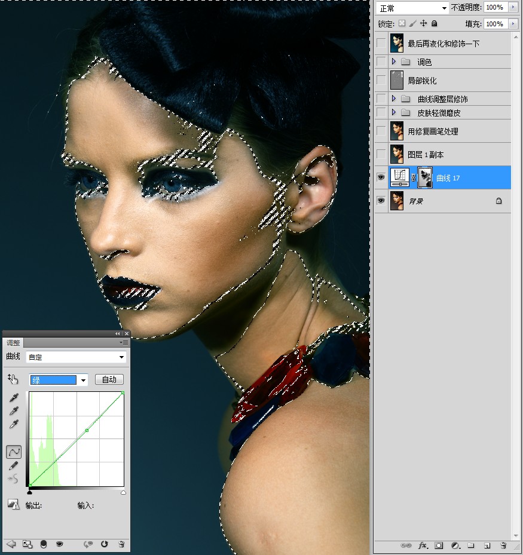Select the 调整 tab
Viewport: 523px width, 555px height.
13,343
